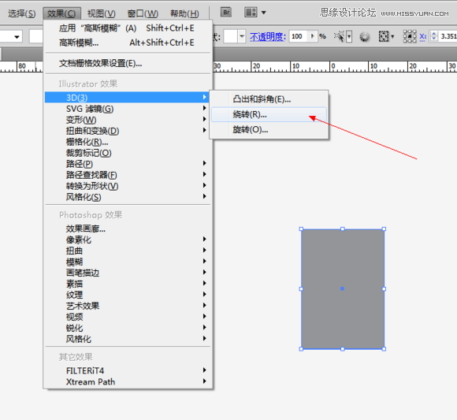Viewport: 457px width, 420px height.
Task: Open the 视图(V) menu
Action: [x=102, y=13]
